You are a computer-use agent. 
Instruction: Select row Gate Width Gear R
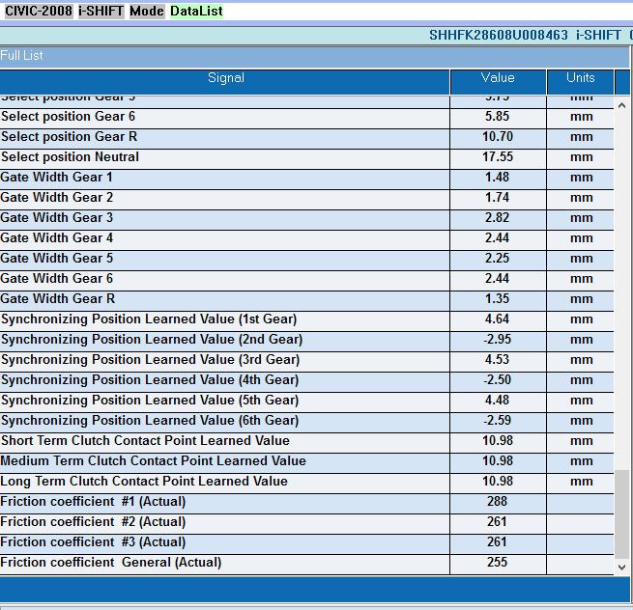tap(306, 299)
